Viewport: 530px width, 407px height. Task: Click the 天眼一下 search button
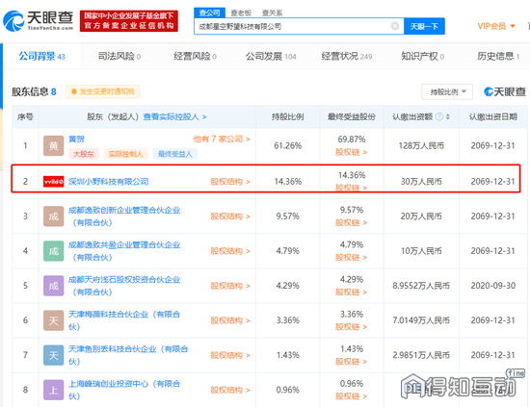tap(424, 26)
